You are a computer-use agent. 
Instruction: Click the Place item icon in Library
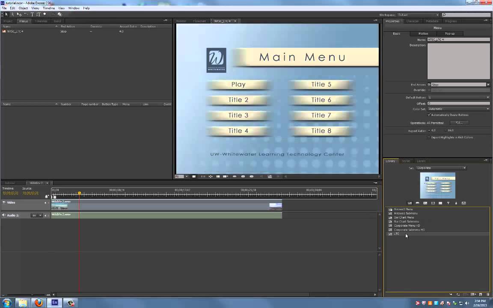pyautogui.click(x=451, y=294)
